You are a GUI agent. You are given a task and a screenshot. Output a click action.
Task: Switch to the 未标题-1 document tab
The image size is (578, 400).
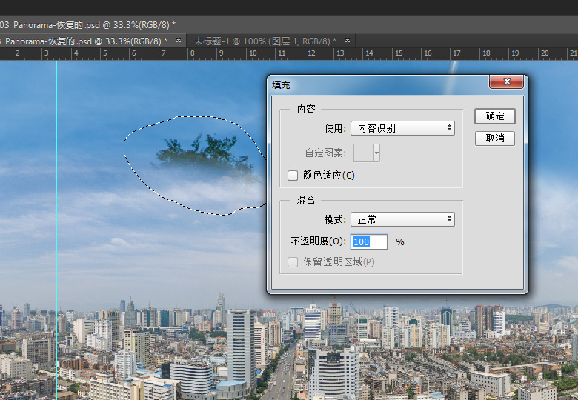click(265, 41)
